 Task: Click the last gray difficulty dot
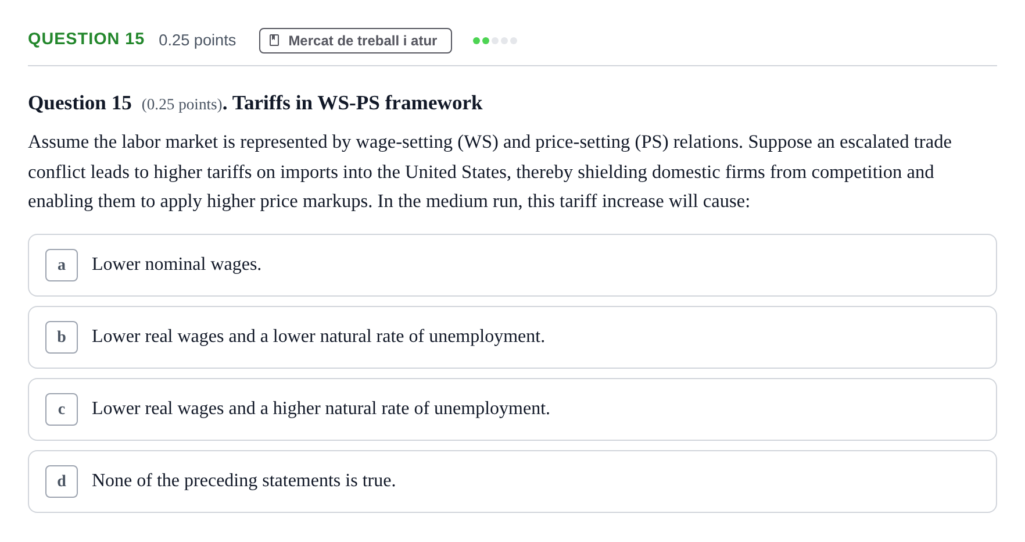click(x=514, y=41)
